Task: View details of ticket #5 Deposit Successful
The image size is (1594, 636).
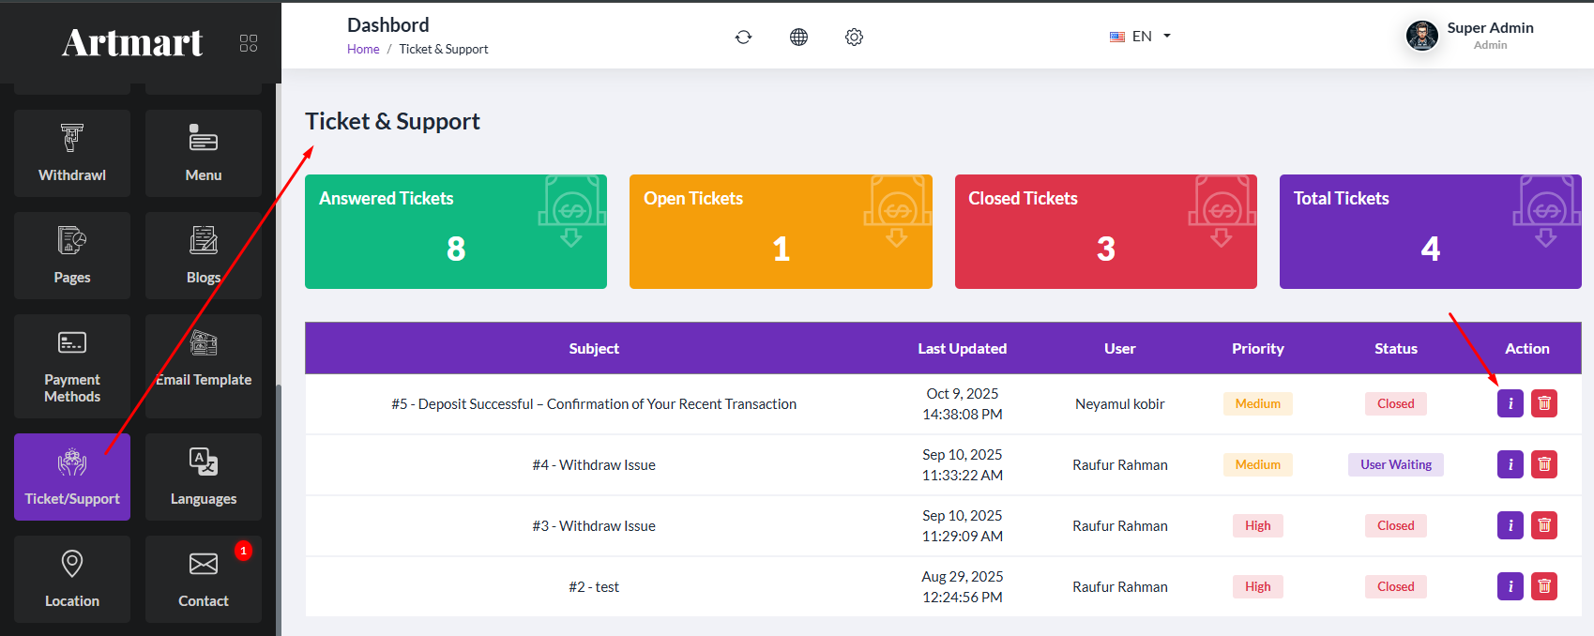Action: pos(1510,403)
